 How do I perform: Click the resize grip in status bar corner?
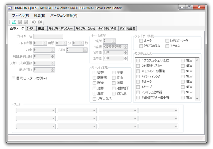pos(203,139)
